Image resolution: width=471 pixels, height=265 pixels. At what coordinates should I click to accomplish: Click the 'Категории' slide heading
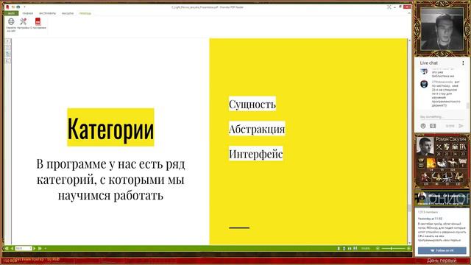pos(110,127)
